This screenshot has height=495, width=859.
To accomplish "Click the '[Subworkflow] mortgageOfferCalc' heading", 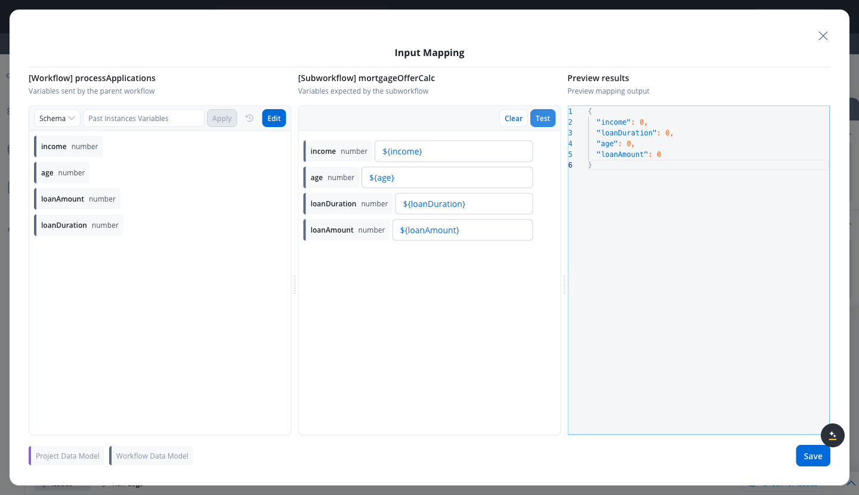I will pyautogui.click(x=366, y=78).
